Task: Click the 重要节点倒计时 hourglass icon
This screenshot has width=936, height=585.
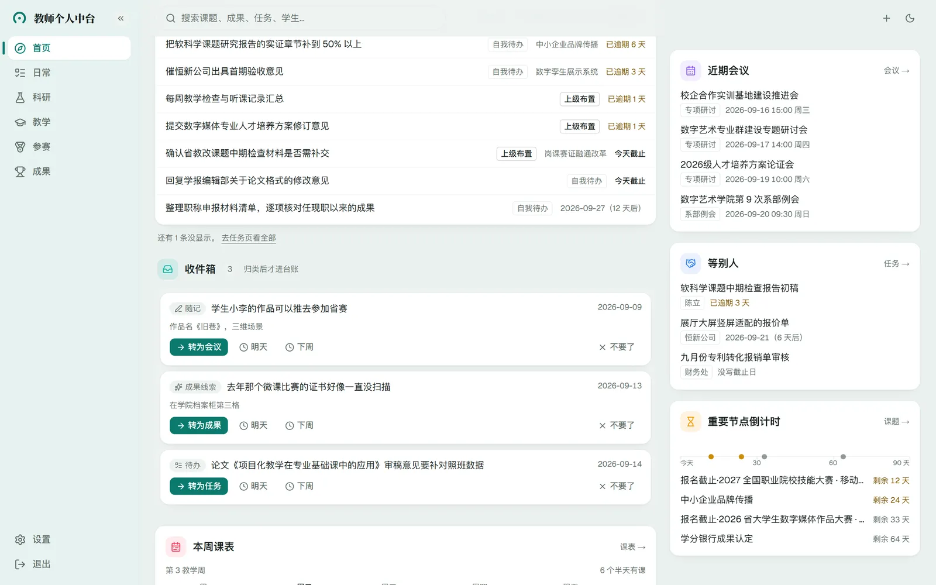Action: (690, 422)
